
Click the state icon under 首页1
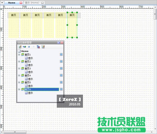(26, 58)
